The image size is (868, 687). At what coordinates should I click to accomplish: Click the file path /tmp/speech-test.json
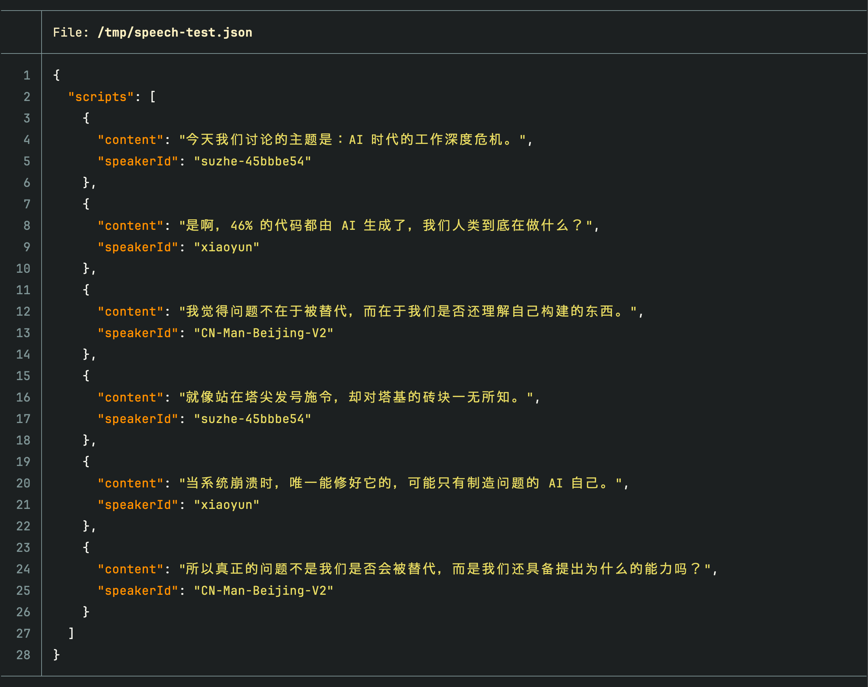coord(174,32)
